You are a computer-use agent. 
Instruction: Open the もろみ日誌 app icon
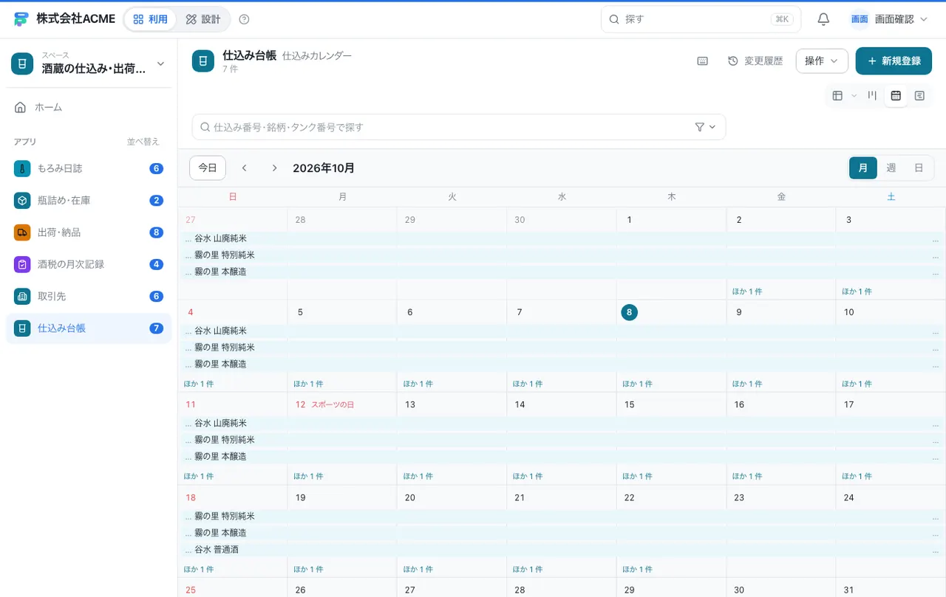point(22,168)
